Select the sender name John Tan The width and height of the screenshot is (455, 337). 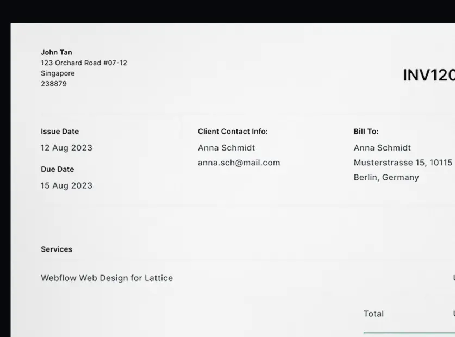(x=57, y=52)
